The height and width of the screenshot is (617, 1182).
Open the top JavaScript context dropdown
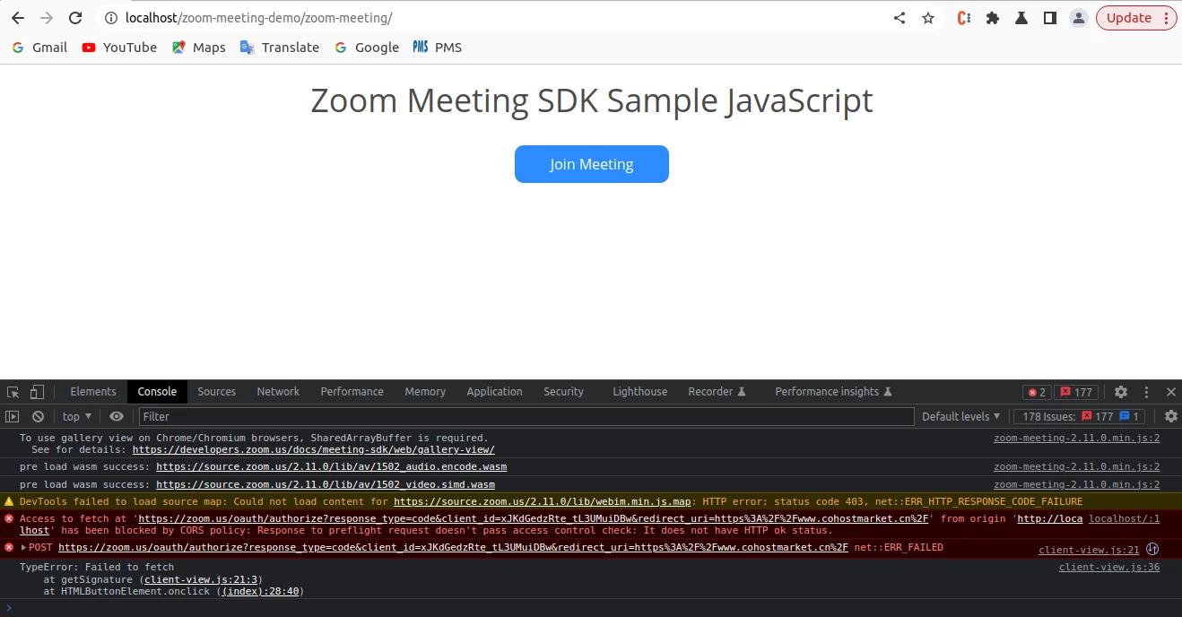click(x=77, y=416)
